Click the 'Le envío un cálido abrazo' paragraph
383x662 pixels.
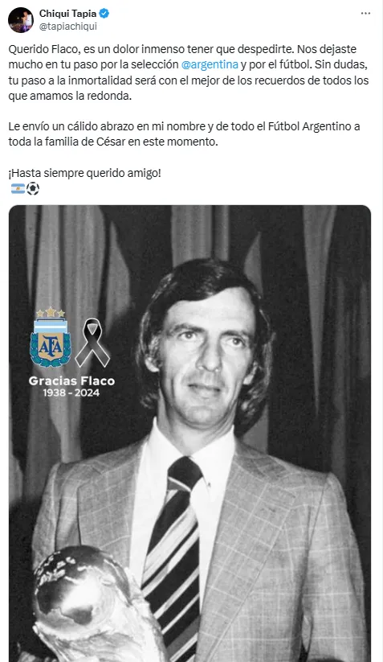coord(184,134)
